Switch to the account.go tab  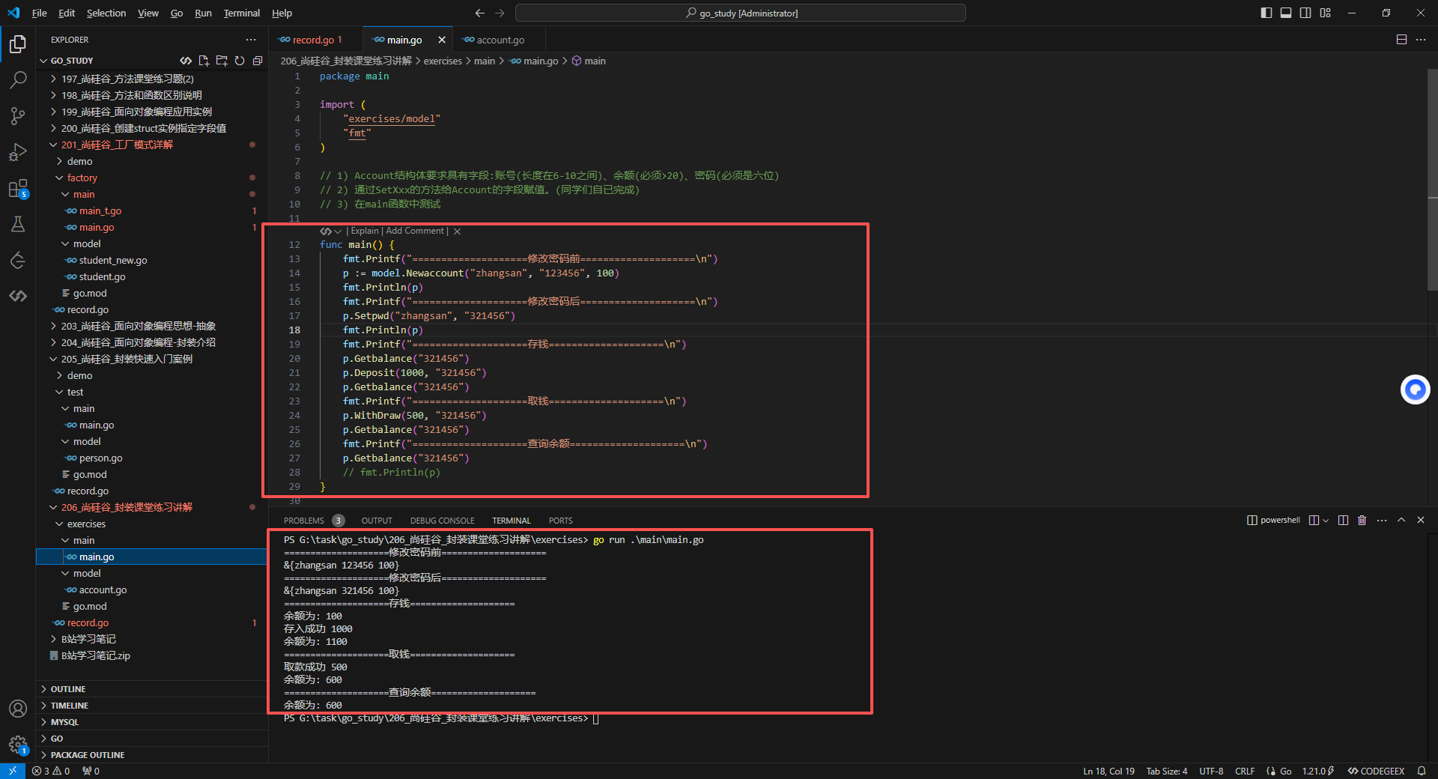click(x=500, y=40)
